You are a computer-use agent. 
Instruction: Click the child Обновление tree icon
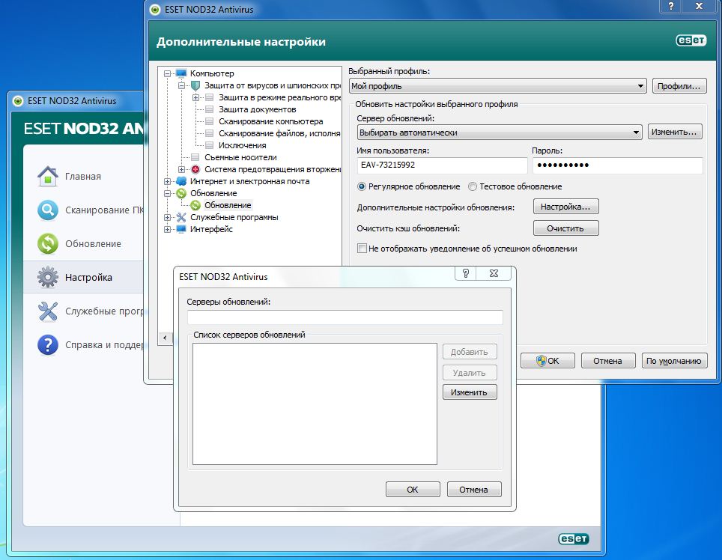pyautogui.click(x=195, y=205)
